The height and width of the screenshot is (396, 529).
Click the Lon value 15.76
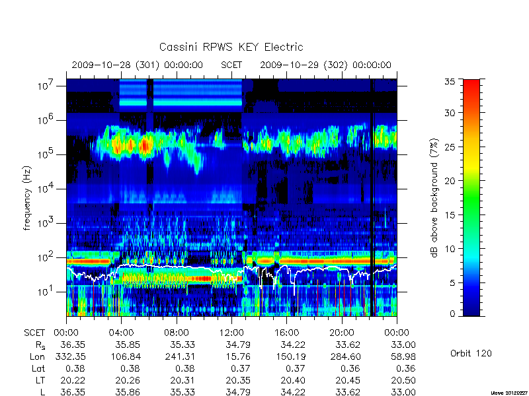click(x=238, y=356)
